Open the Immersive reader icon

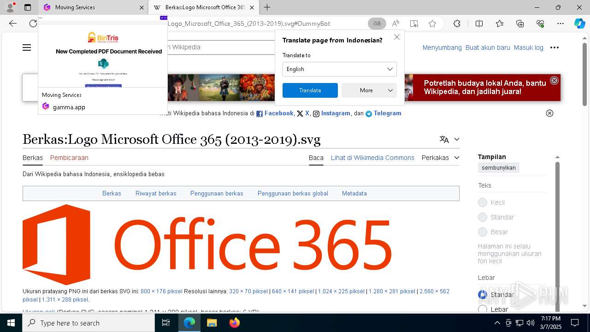click(414, 24)
